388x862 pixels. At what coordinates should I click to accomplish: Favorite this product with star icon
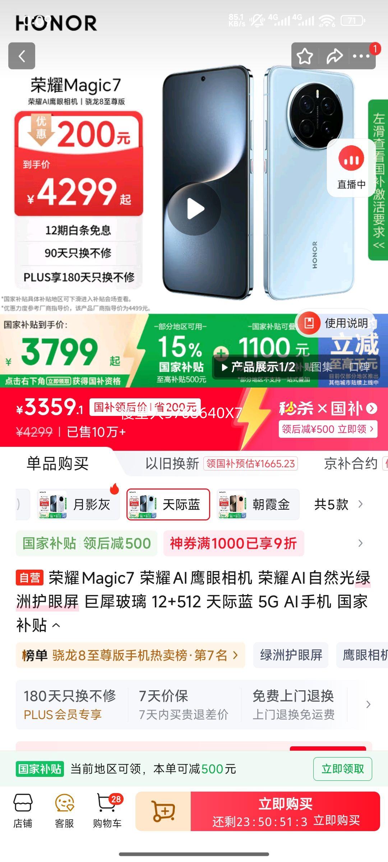pyautogui.click(x=305, y=56)
